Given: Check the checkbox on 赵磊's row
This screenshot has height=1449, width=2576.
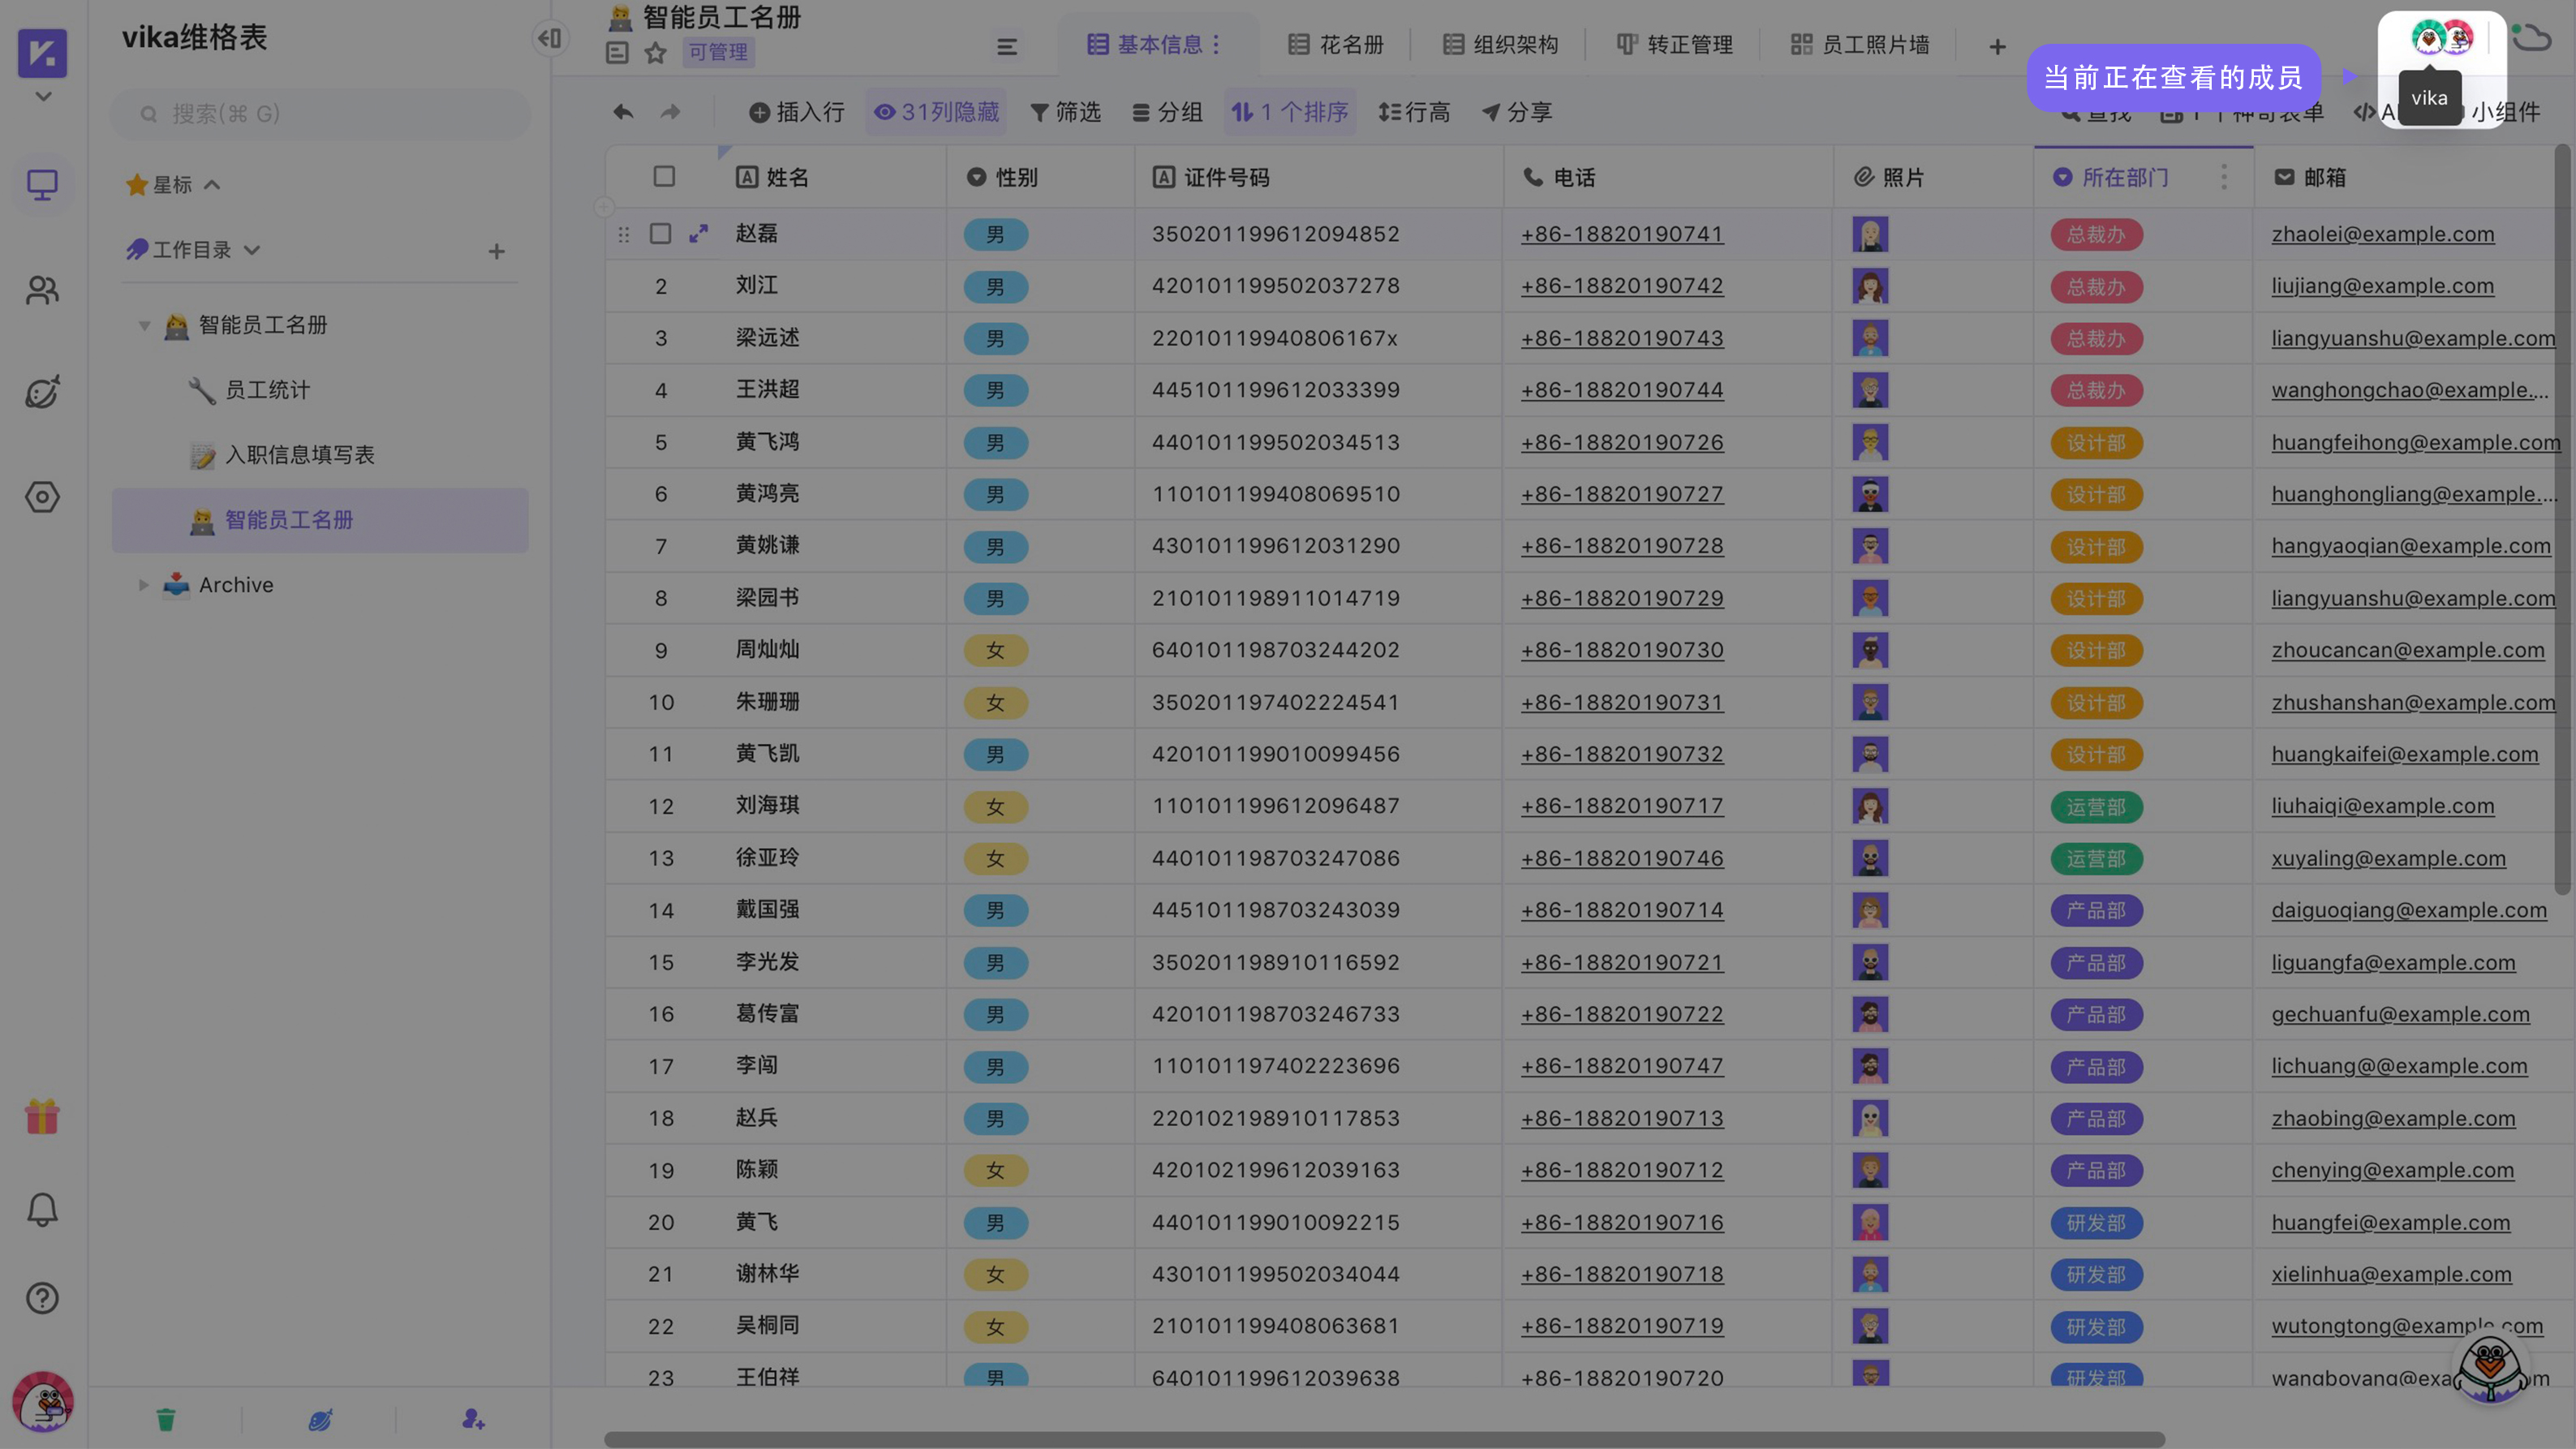Looking at the screenshot, I should 661,233.
